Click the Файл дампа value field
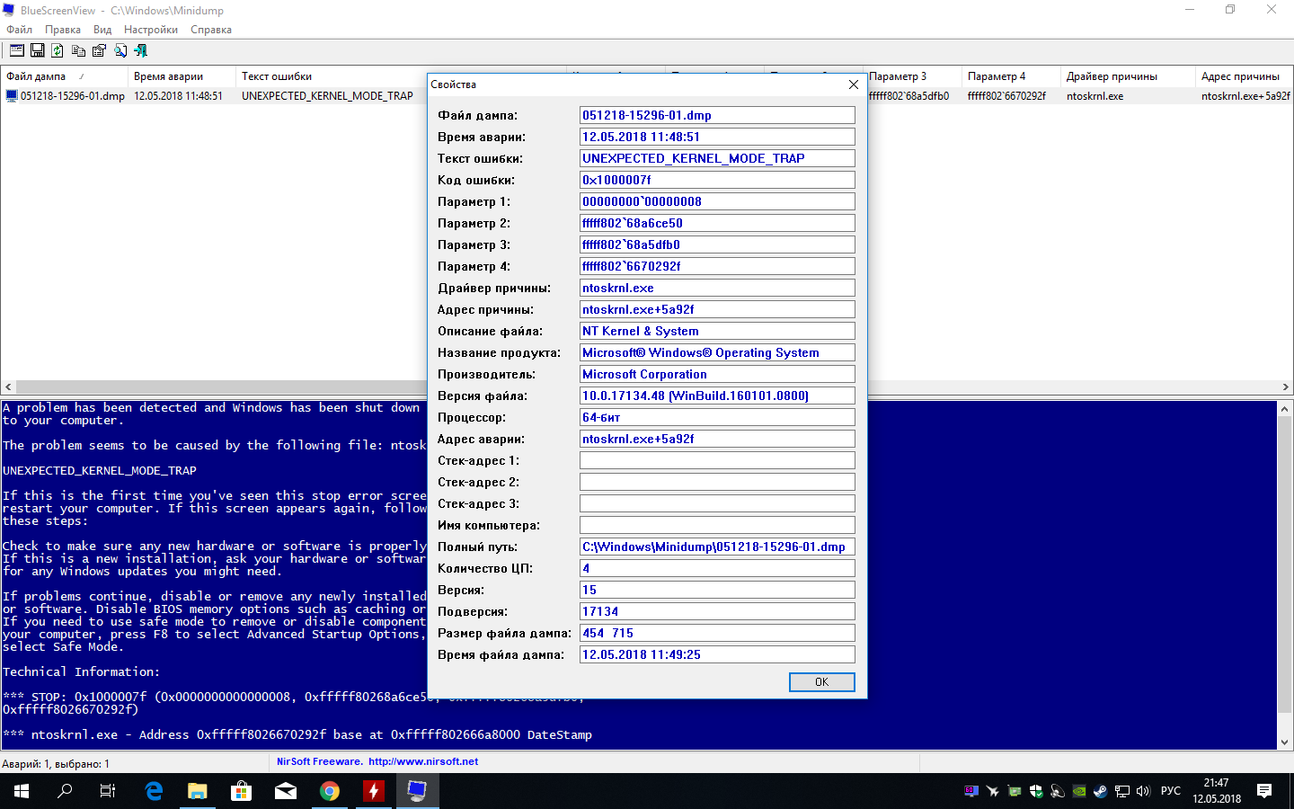Image resolution: width=1294 pixels, height=809 pixels. [x=717, y=115]
